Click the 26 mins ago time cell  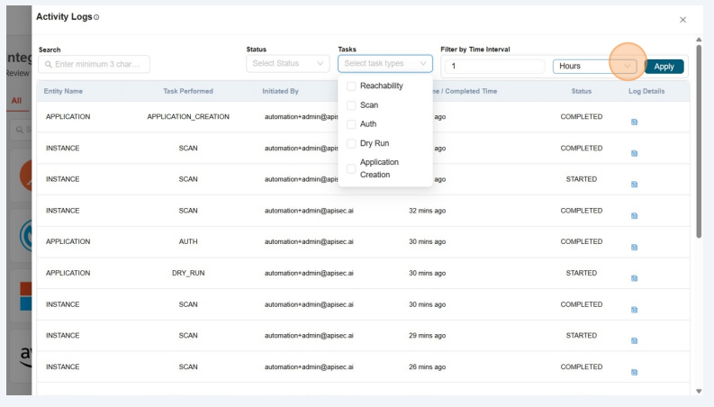pos(427,366)
